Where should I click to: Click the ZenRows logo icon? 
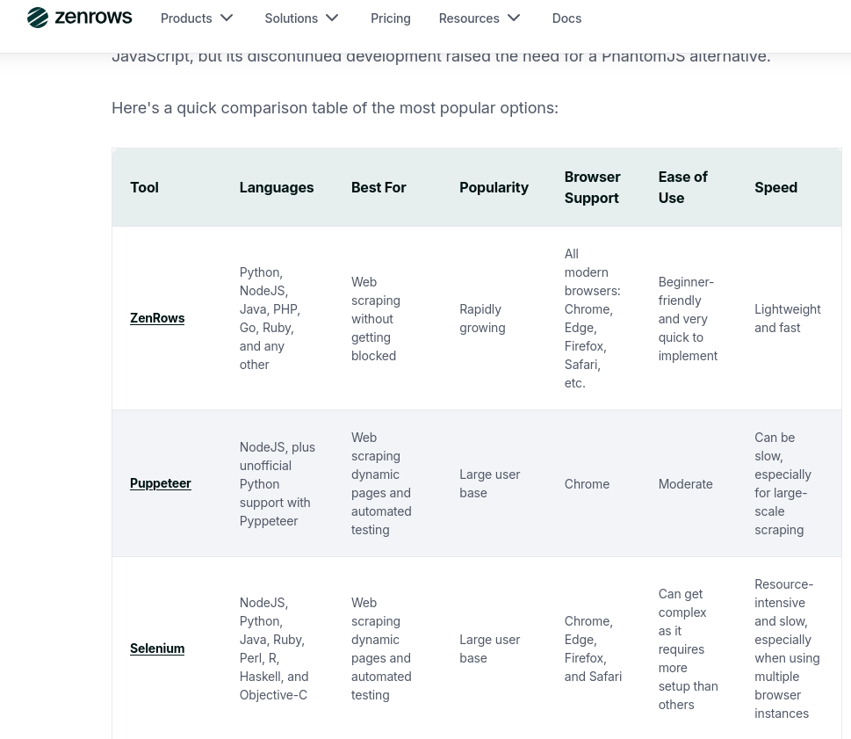click(x=38, y=18)
